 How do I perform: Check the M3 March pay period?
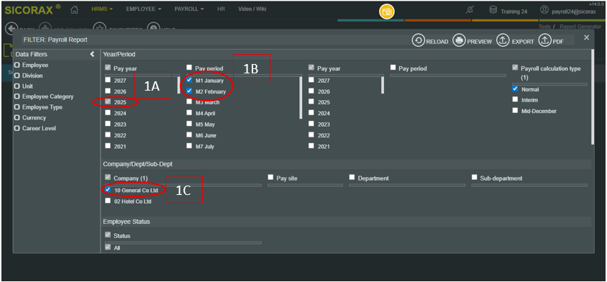[189, 102]
